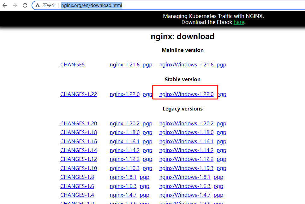Open pgp signature next to nginx/Windows-1.21.6

pos(221,65)
